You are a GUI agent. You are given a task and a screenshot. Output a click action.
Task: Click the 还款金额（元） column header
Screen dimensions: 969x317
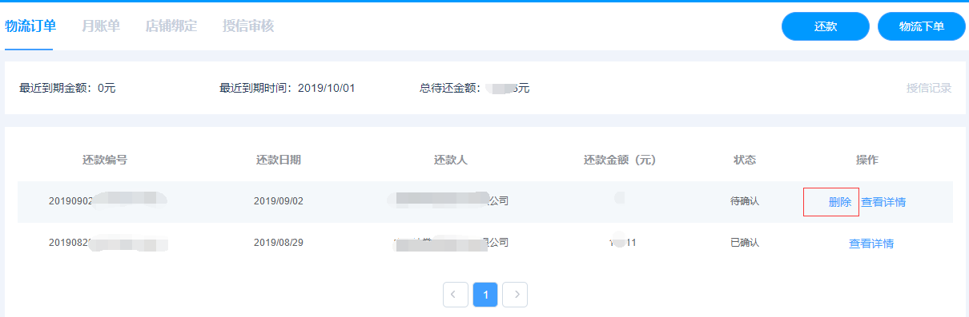point(620,160)
